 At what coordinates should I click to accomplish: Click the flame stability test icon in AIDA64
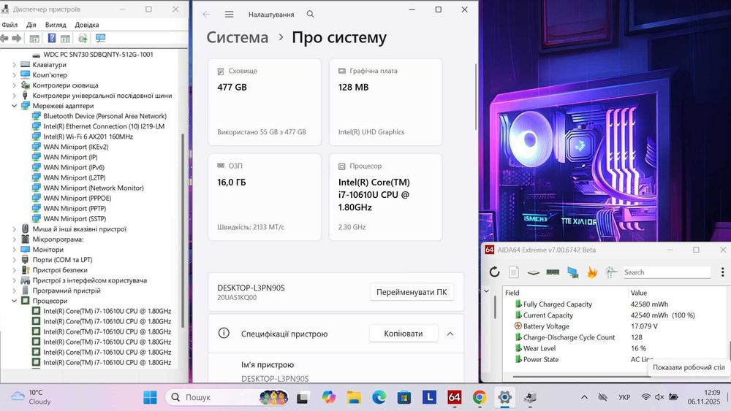(592, 272)
